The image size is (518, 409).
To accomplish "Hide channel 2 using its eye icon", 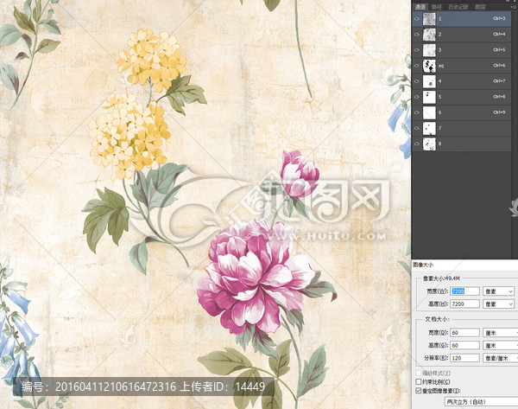I will (x=417, y=34).
